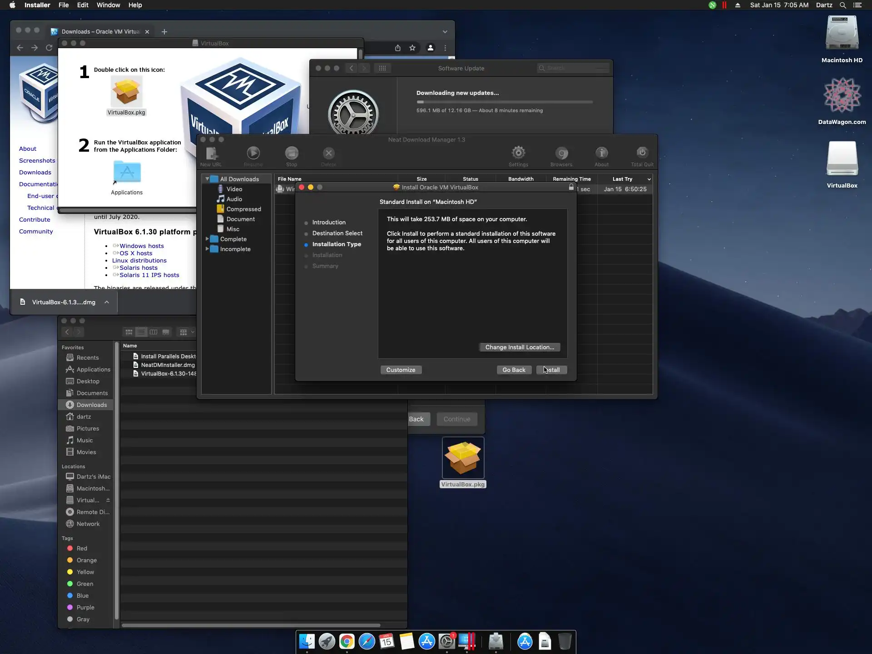Click the Browsers toolbar icon
The height and width of the screenshot is (654, 872).
click(561, 154)
